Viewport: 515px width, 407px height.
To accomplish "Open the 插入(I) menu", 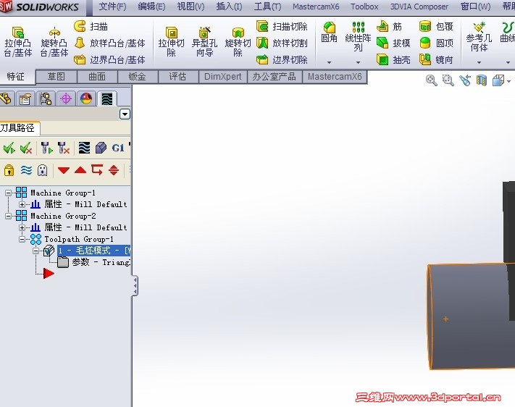I will click(229, 7).
